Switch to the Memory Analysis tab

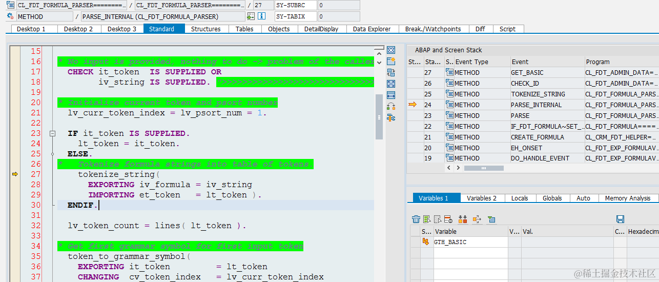pyautogui.click(x=628, y=198)
